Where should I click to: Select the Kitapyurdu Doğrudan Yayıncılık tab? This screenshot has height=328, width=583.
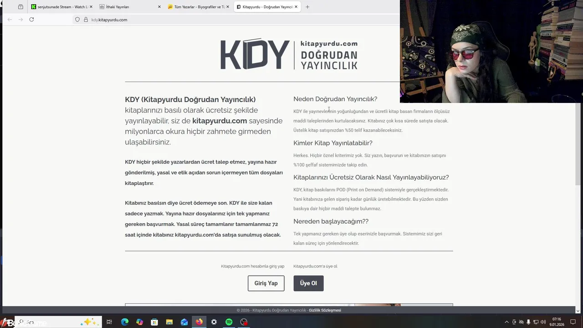(266, 7)
